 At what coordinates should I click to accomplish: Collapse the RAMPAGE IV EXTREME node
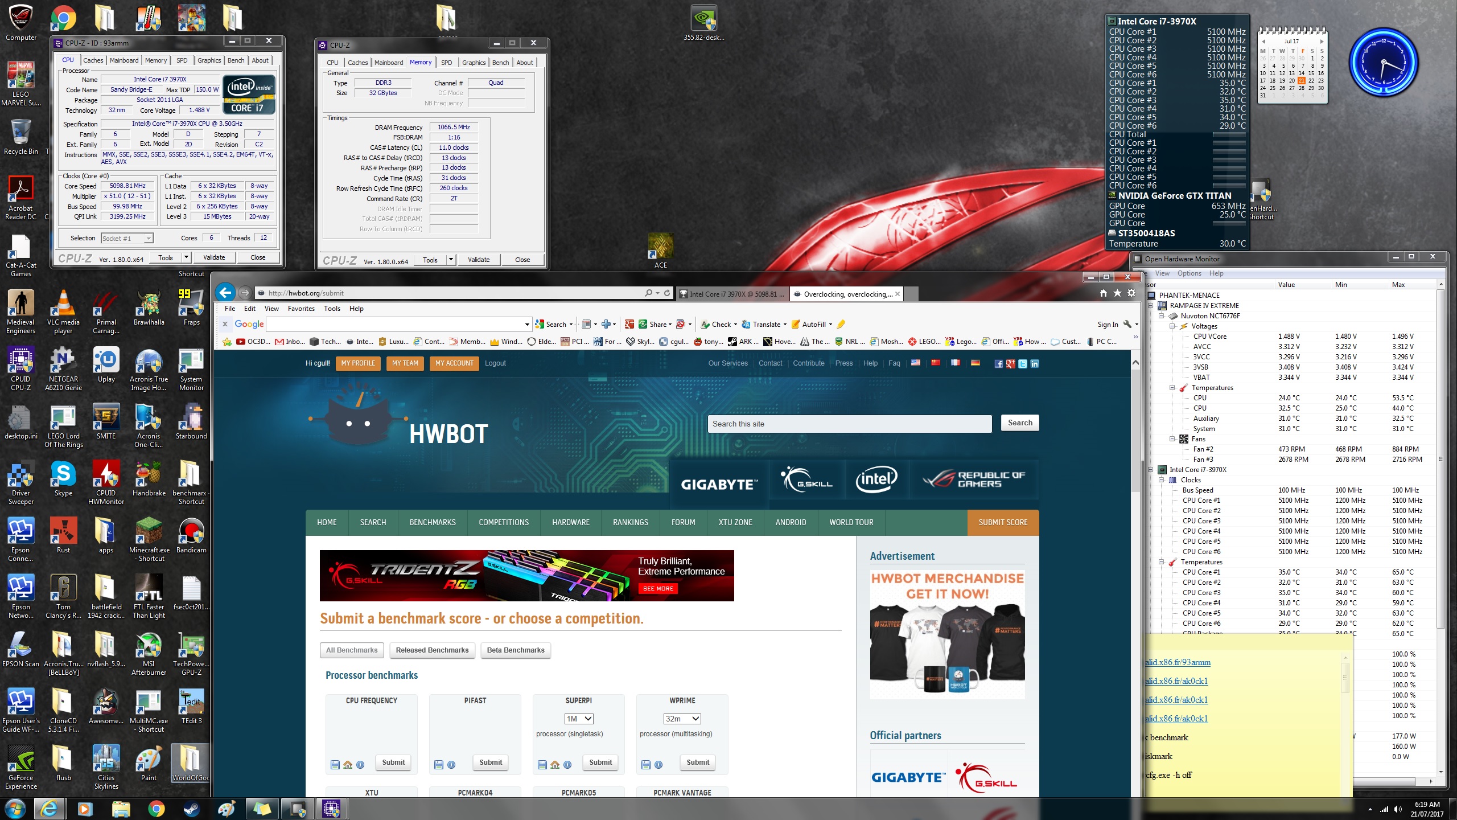(1150, 306)
